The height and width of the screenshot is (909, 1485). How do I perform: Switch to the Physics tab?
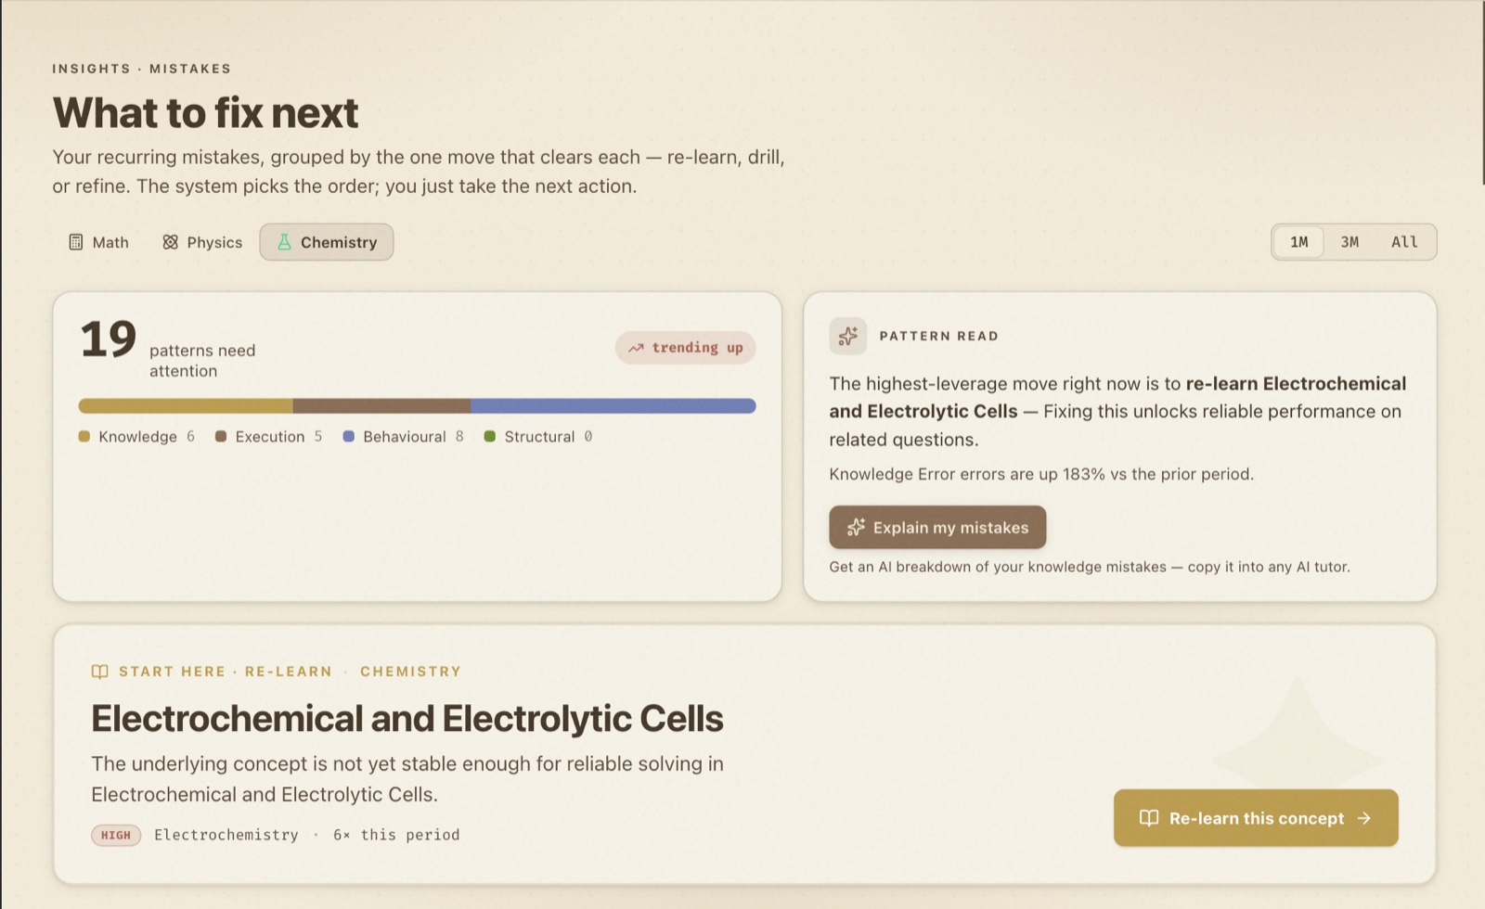(201, 242)
